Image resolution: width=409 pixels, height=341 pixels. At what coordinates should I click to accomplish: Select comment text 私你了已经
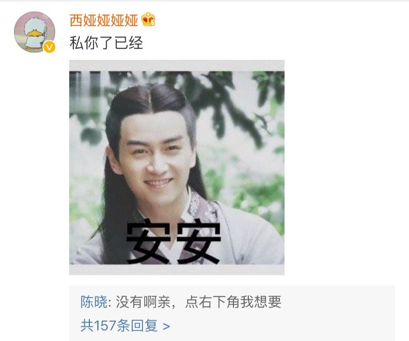pos(106,43)
